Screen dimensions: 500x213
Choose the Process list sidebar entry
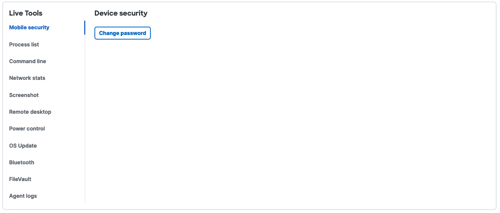(24, 45)
